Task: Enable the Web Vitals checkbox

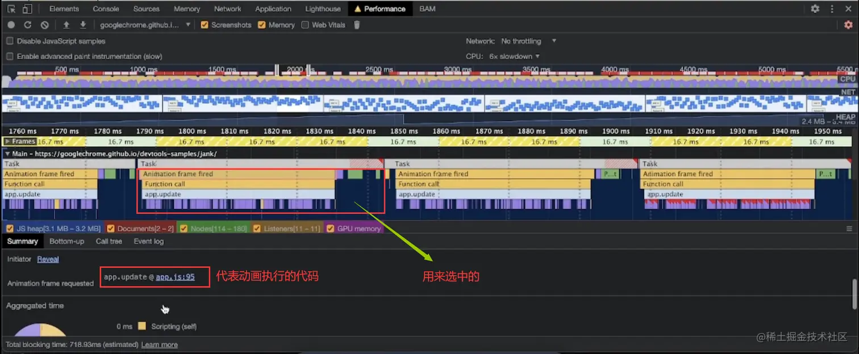Action: [305, 25]
